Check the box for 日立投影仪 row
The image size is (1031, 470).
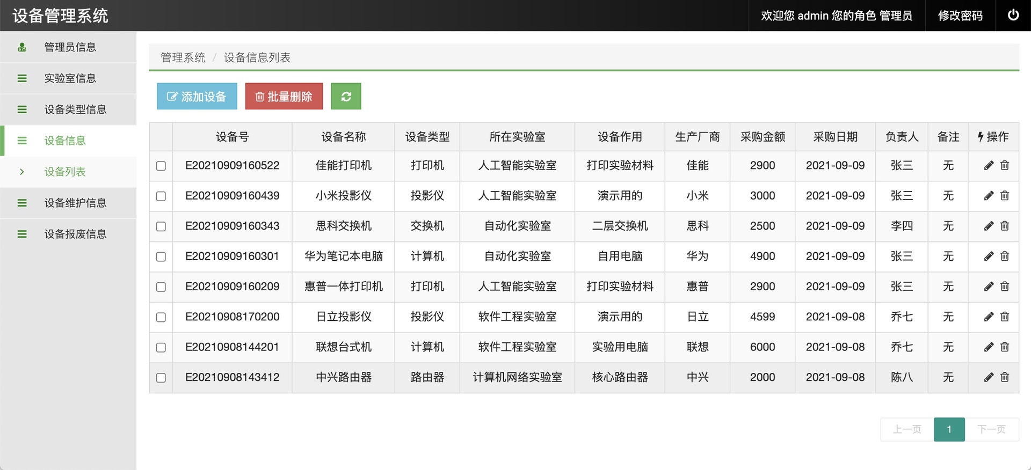[161, 317]
